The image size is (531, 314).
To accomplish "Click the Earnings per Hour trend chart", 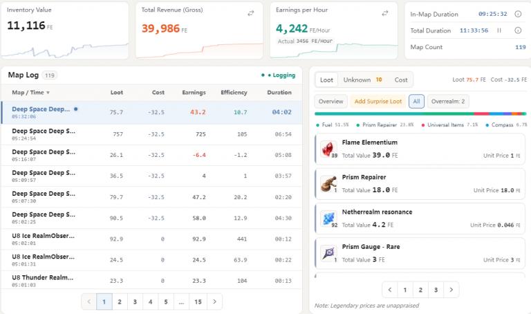I will pos(333,50).
